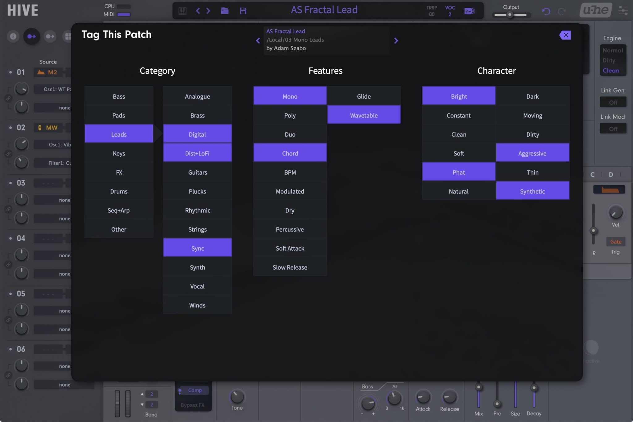Go to next patch in tag dialog

point(396,41)
